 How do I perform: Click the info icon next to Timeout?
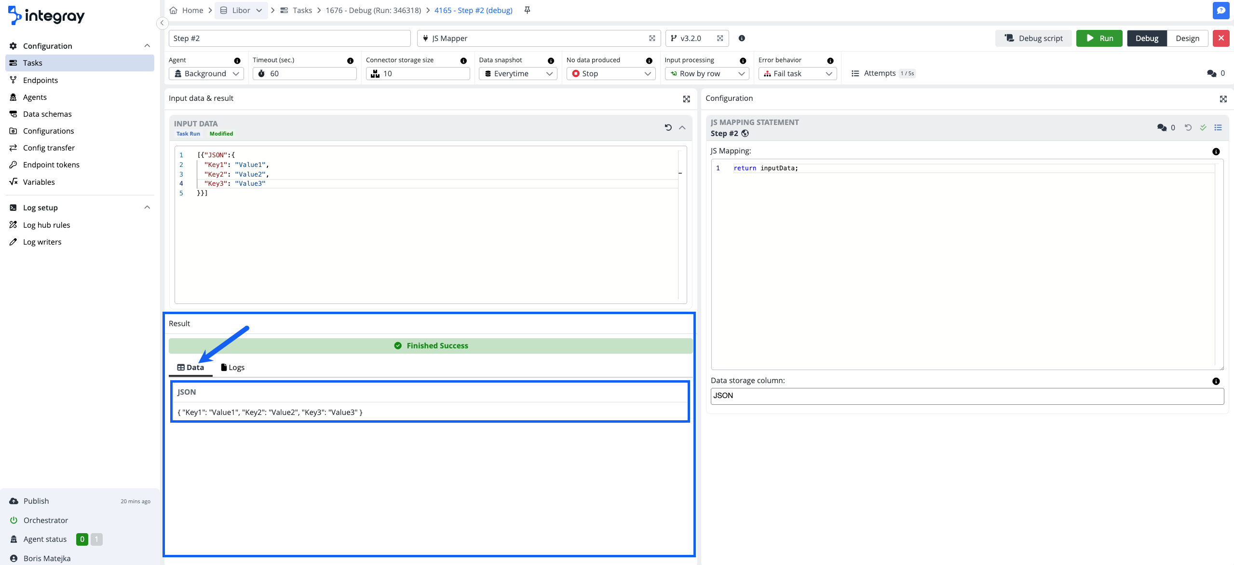click(350, 61)
